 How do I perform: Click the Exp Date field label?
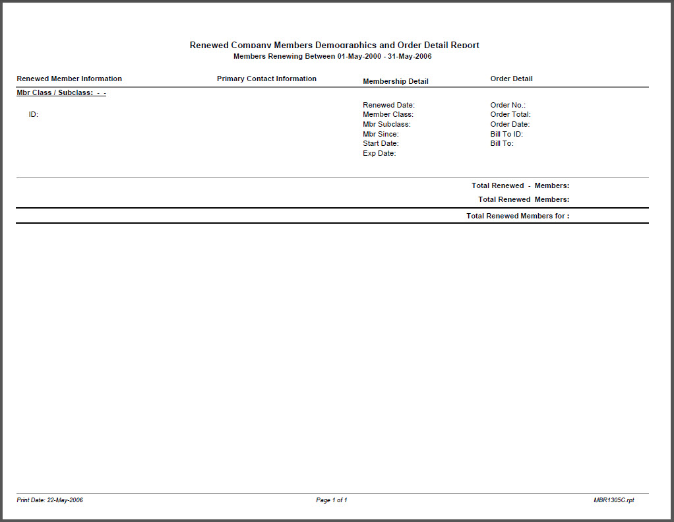click(379, 153)
